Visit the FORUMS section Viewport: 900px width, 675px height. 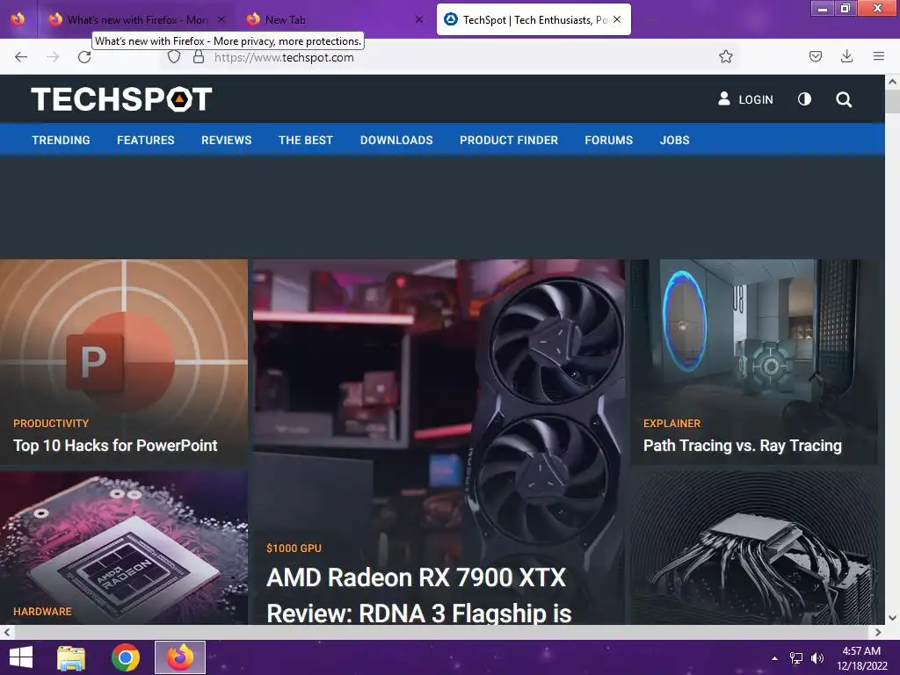pos(609,140)
